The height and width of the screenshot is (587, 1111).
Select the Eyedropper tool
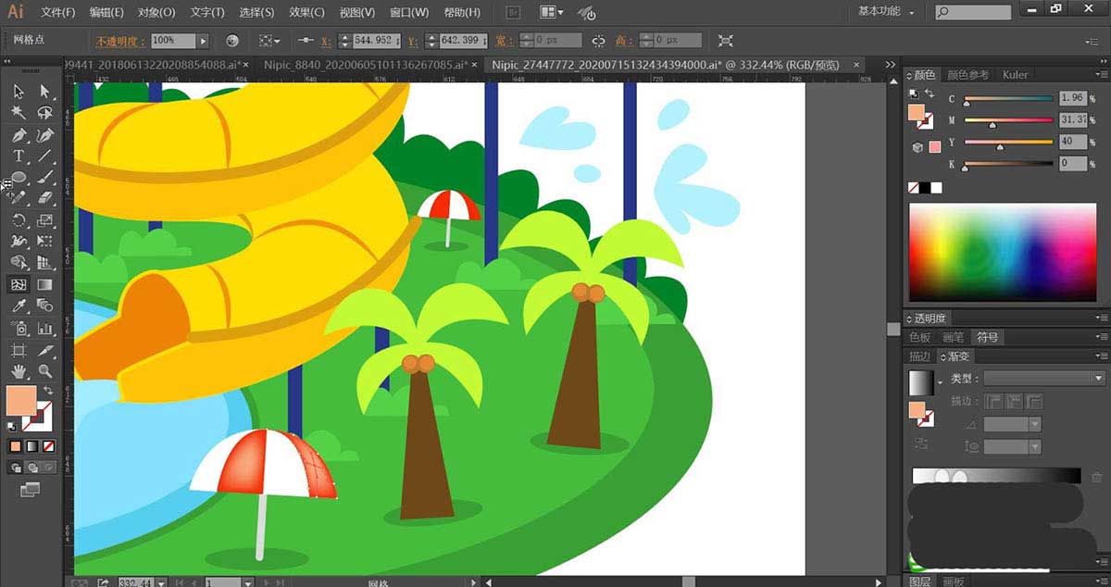[x=19, y=306]
